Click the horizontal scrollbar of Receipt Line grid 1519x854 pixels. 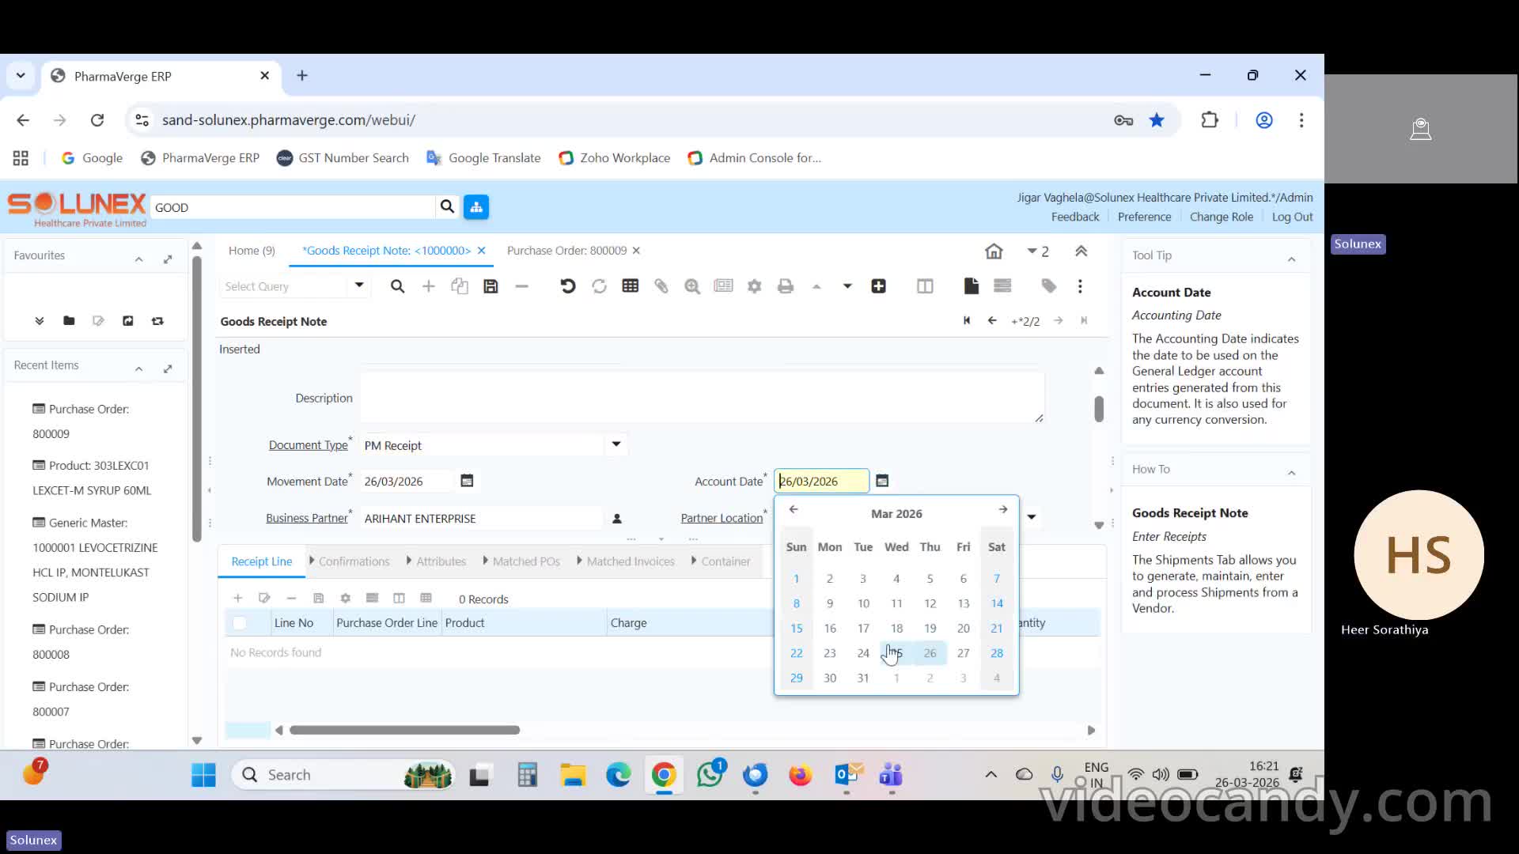click(x=404, y=730)
